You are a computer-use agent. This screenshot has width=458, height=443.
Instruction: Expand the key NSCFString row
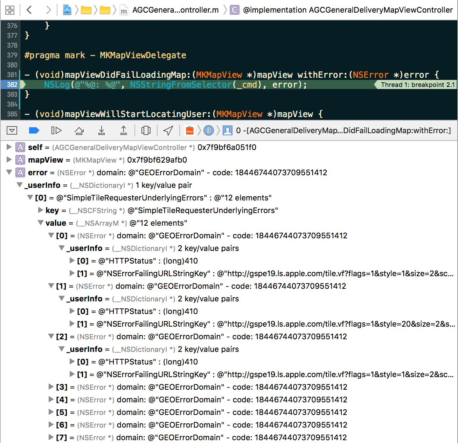pyautogui.click(x=41, y=210)
